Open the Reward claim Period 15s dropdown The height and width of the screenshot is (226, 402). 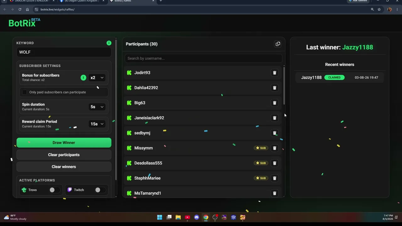[x=97, y=124]
